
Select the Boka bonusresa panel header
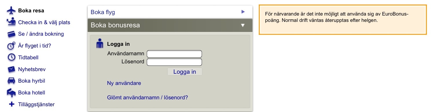[x=170, y=25]
